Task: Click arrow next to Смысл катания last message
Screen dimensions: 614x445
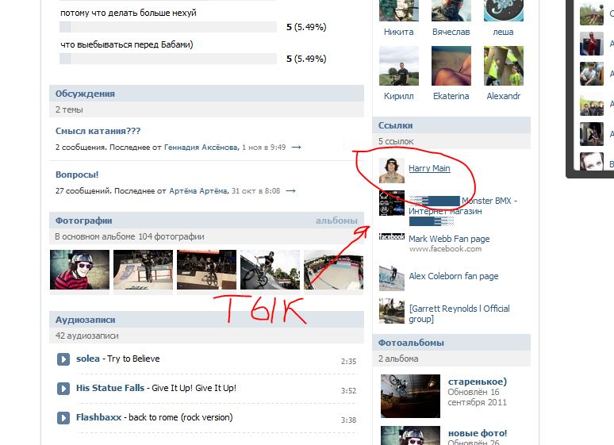Action: tap(297, 148)
